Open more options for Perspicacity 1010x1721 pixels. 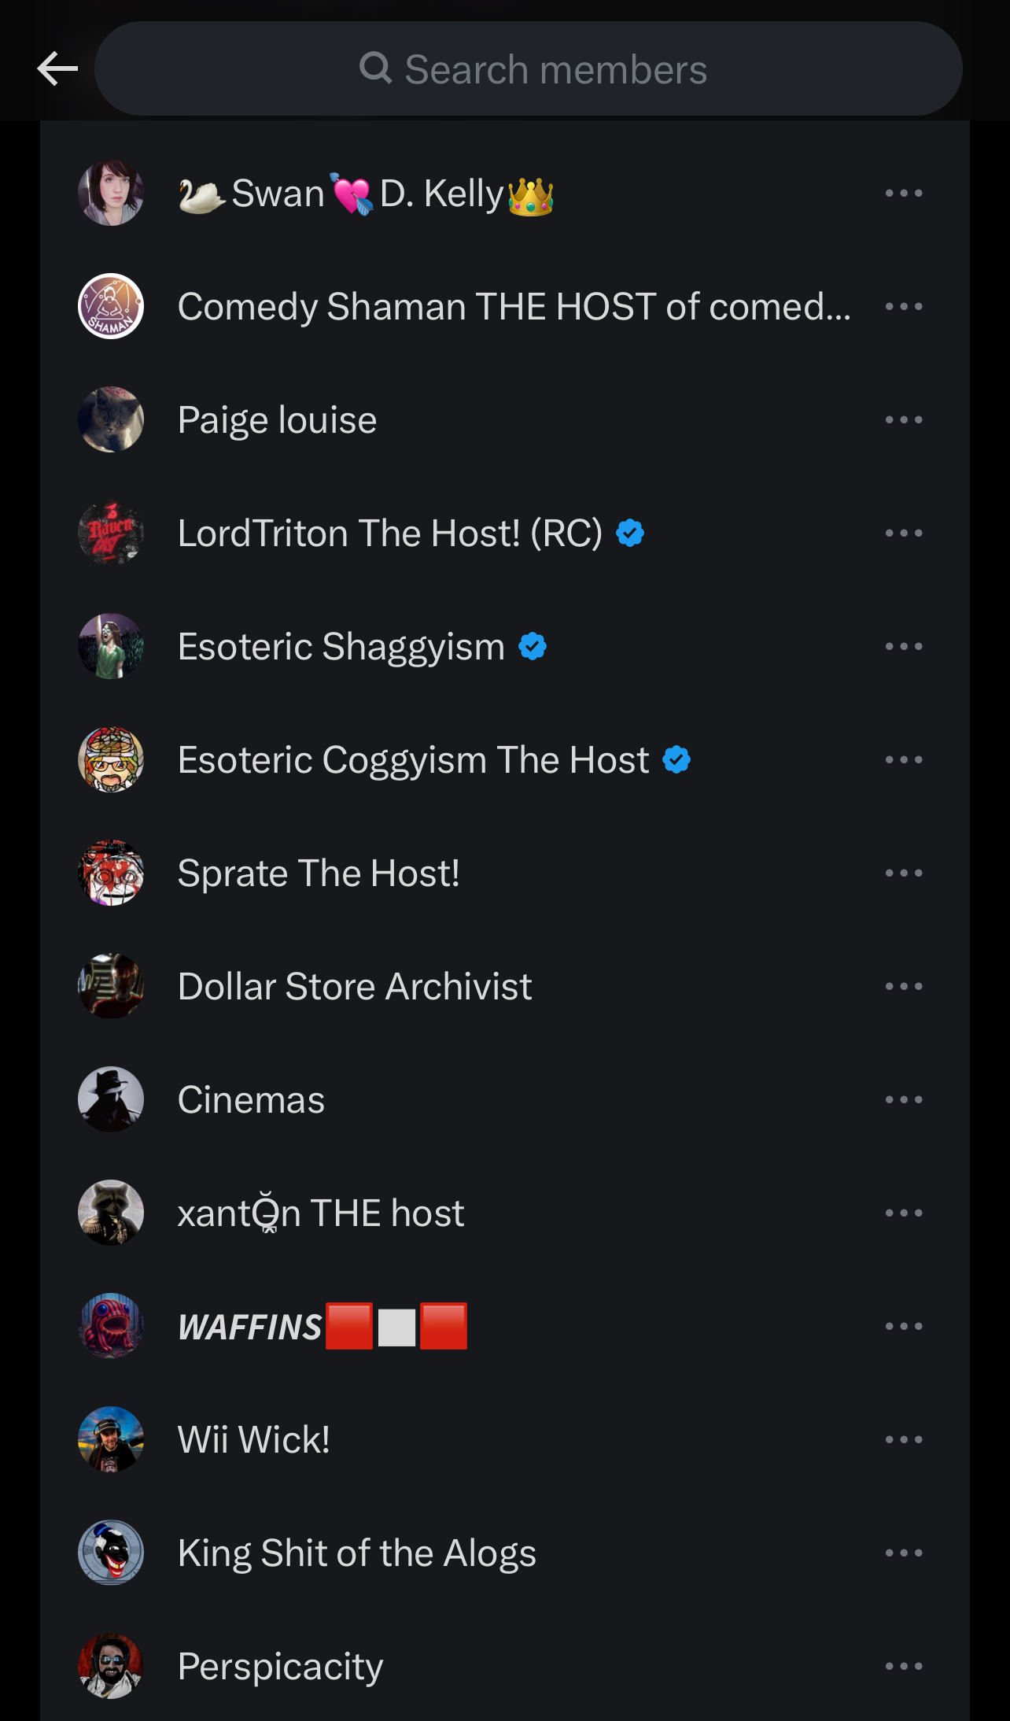903,1667
